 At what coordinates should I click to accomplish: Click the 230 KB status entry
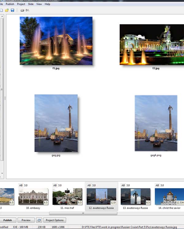[x=42, y=227]
